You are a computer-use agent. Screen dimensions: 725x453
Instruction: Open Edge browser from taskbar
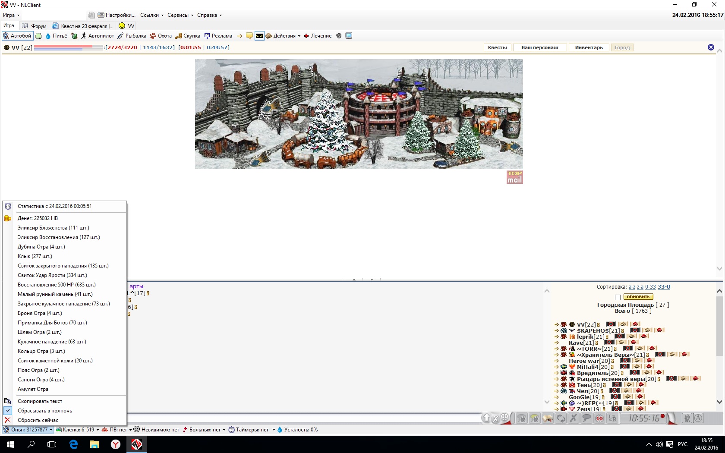pos(73,444)
